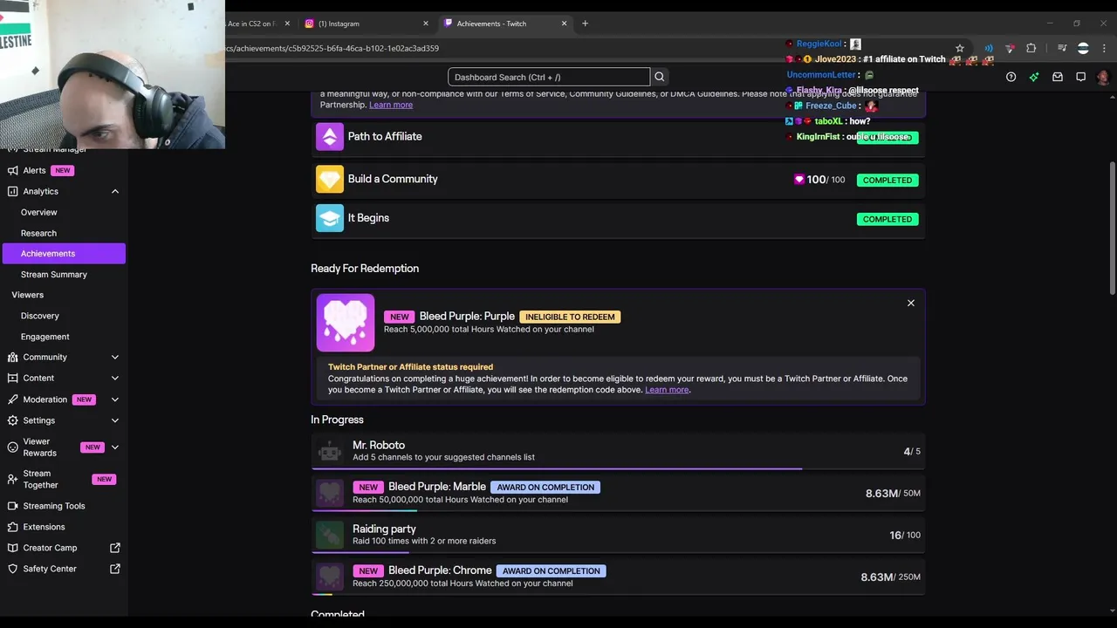This screenshot has width=1117, height=628.
Task: Click the green sparkle icon in dashboard header
Action: click(x=1034, y=77)
